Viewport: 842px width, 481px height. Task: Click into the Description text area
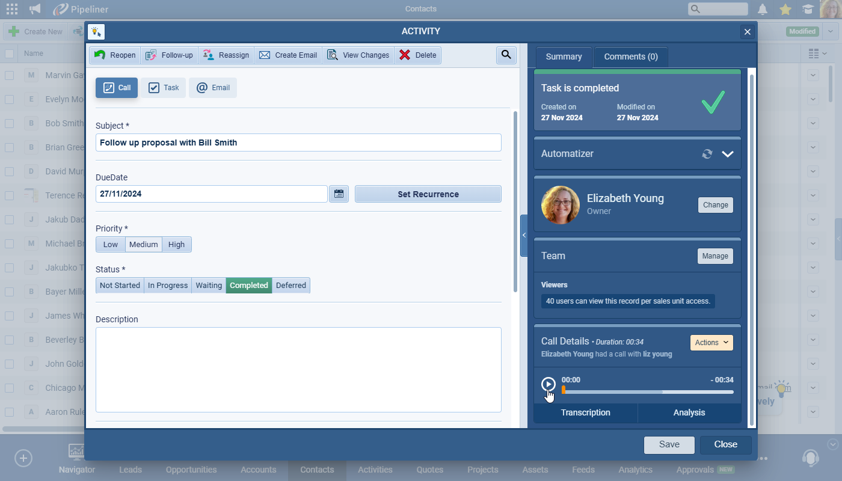pos(298,369)
